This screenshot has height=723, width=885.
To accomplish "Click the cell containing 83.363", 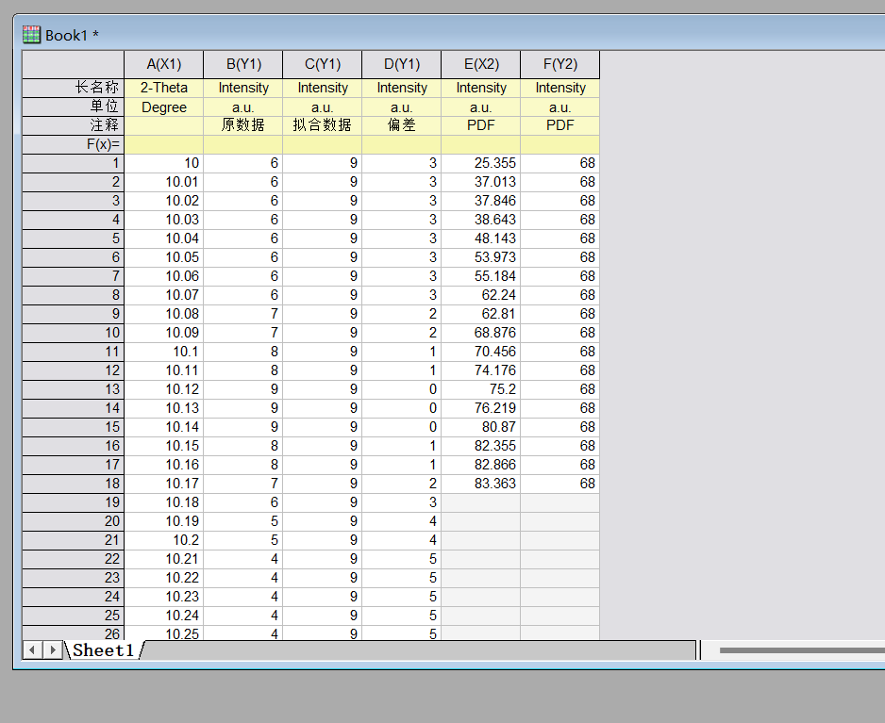I will (480, 484).
